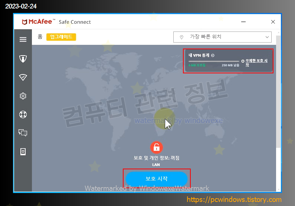Click the arrow icon beside 내 VPN 통계
This screenshot has width=295, height=206.
[213, 56]
